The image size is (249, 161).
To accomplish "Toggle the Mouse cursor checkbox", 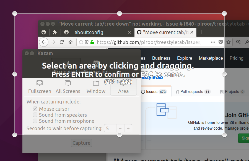I will [35, 109].
